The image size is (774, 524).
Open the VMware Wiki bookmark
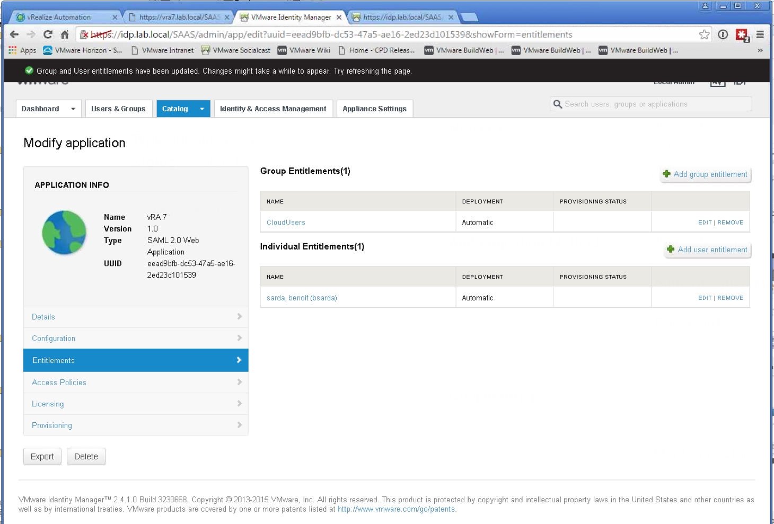pyautogui.click(x=304, y=50)
